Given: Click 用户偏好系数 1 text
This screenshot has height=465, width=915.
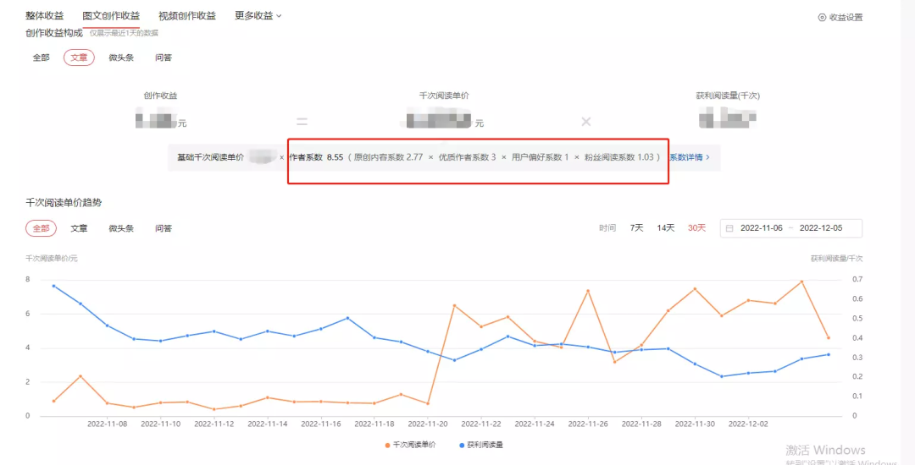Looking at the screenshot, I should 541,157.
